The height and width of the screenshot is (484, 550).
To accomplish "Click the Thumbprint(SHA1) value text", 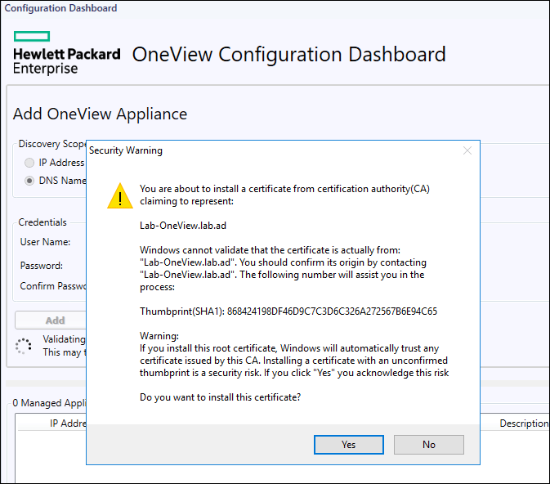I will (x=332, y=311).
